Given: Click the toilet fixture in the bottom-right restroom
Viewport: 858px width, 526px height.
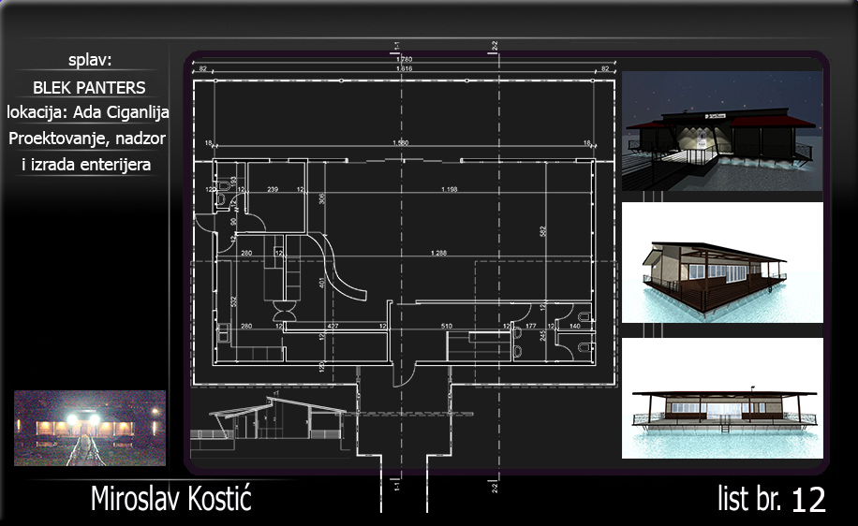Looking at the screenshot, I should [x=584, y=345].
